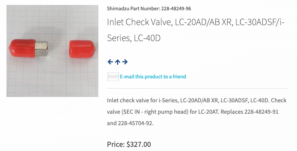
Task: Go to next product with right arrow
Action: click(125, 62)
